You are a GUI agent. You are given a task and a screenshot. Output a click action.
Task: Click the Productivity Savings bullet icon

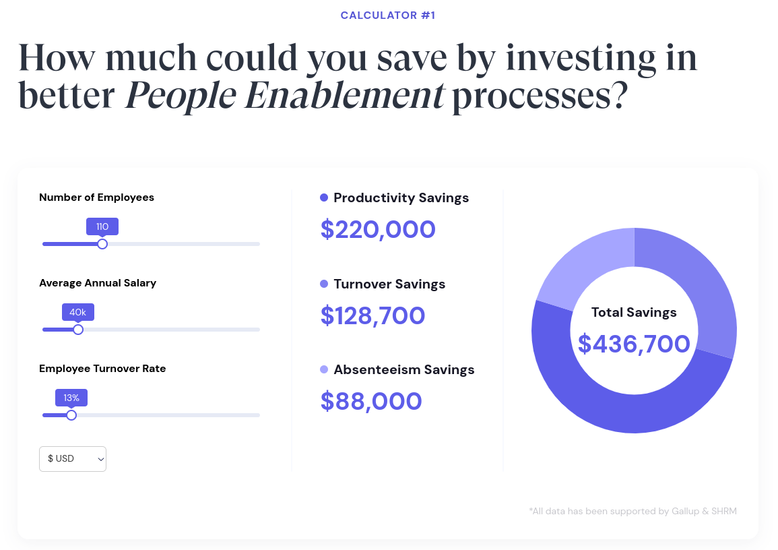pyautogui.click(x=324, y=197)
